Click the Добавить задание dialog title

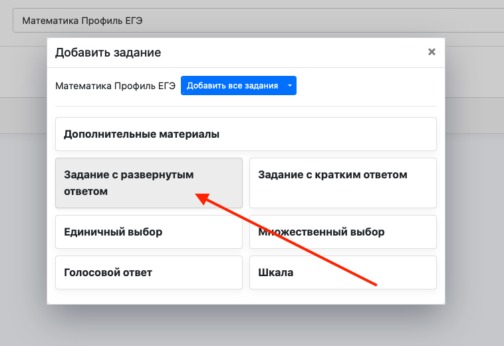coord(108,53)
